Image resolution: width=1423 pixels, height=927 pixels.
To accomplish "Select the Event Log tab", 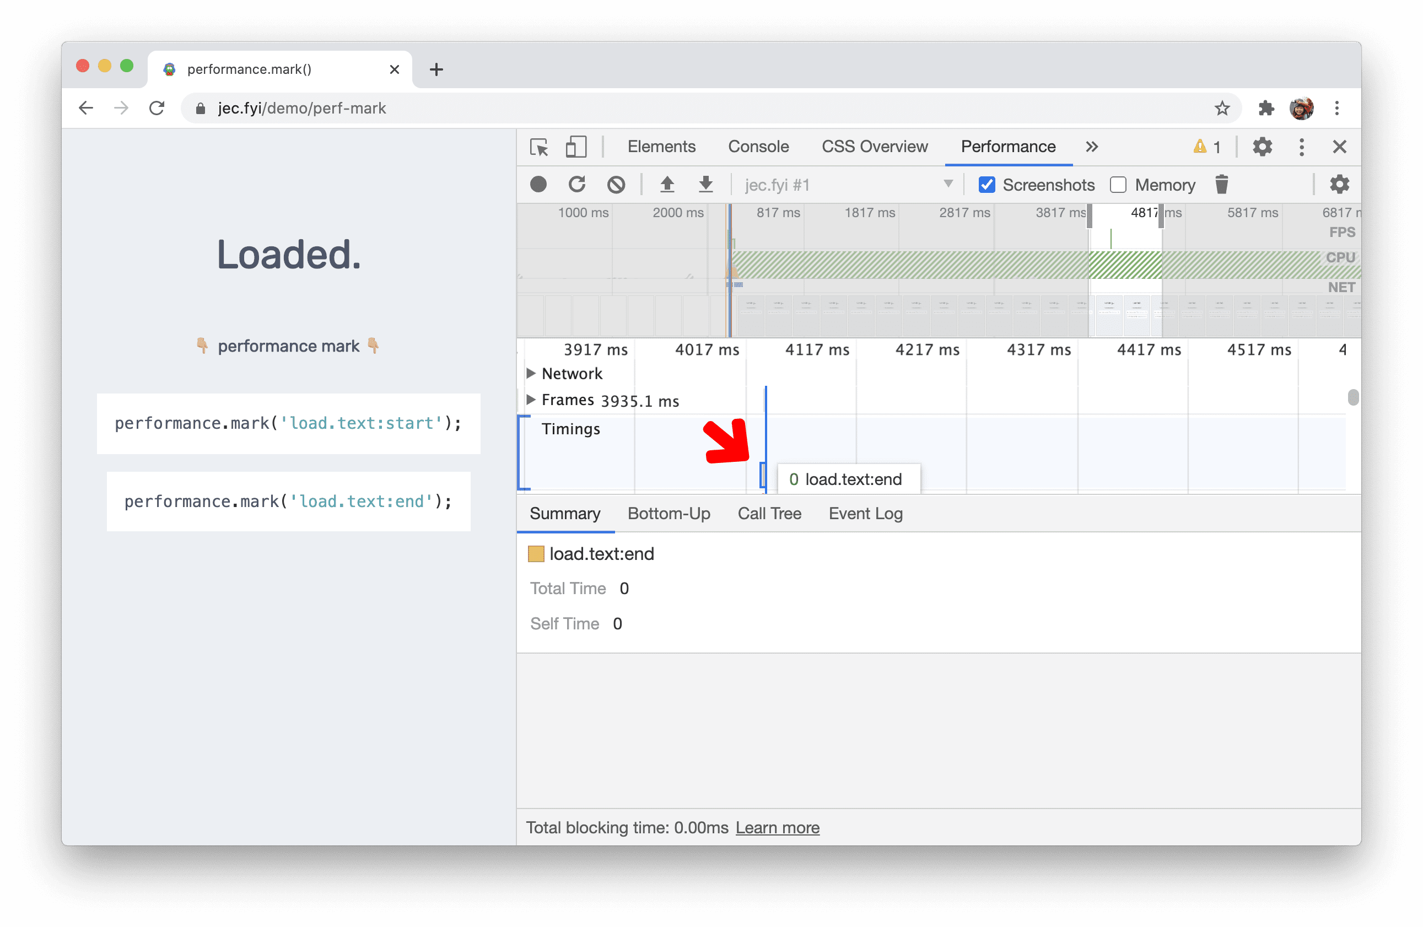I will click(865, 512).
